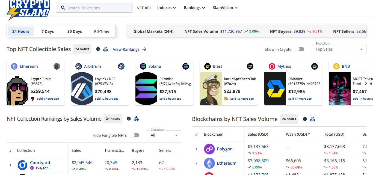This screenshot has width=373, height=175.
Task: Select the All-Time tab
Action: [x=102, y=31]
